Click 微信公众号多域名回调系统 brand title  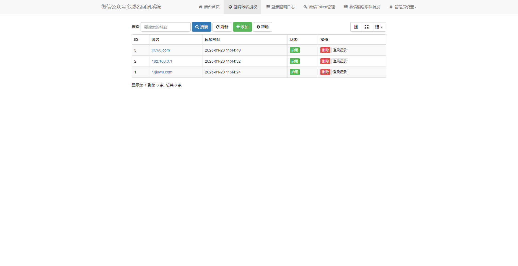coord(131,7)
